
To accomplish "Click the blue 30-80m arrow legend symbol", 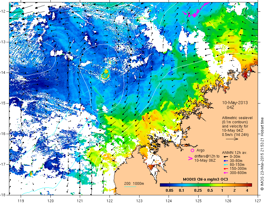I will pos(226,160).
